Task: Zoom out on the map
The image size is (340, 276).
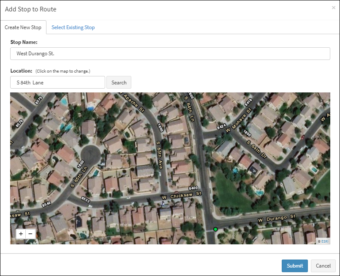Action: 30,233
